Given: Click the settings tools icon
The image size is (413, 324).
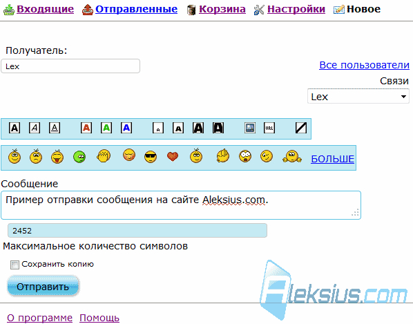Looking at the screenshot, I should 259,10.
